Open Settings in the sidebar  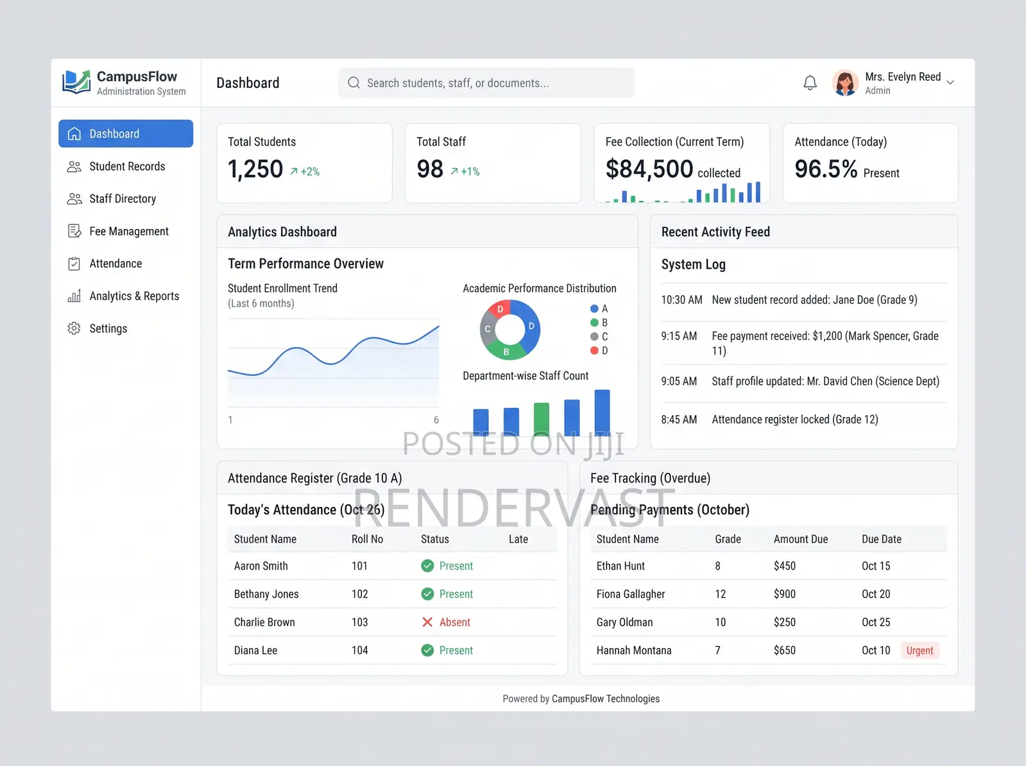[126, 328]
